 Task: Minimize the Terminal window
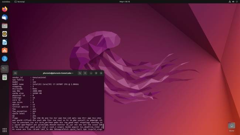click(91, 73)
